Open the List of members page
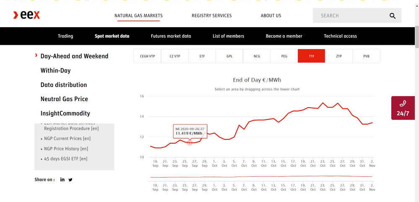Viewport: 419px width, 202px height. click(x=228, y=36)
